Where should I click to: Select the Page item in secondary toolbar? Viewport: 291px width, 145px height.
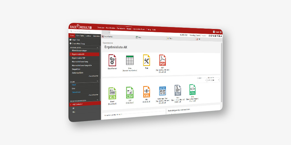[x=170, y=38]
